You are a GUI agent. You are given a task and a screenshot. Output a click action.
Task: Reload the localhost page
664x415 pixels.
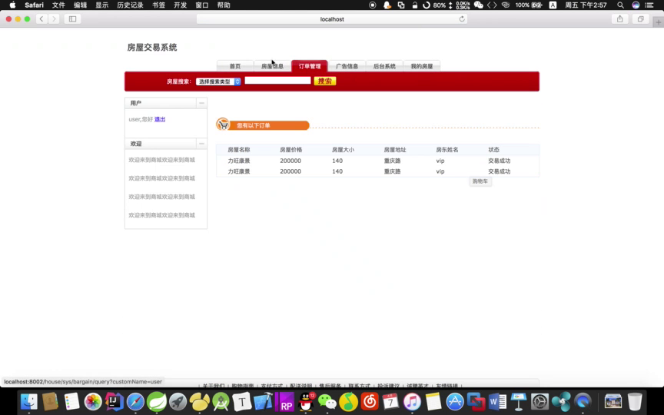(x=462, y=19)
